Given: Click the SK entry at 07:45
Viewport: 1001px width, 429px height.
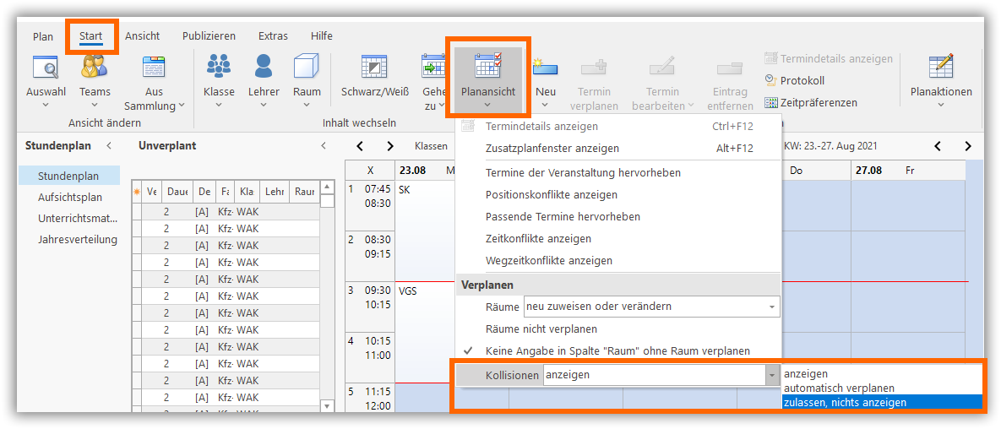Looking at the screenshot, I should tap(404, 190).
